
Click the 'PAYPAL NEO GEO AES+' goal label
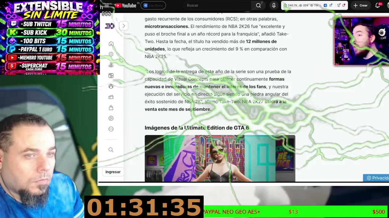pyautogui.click(x=232, y=212)
